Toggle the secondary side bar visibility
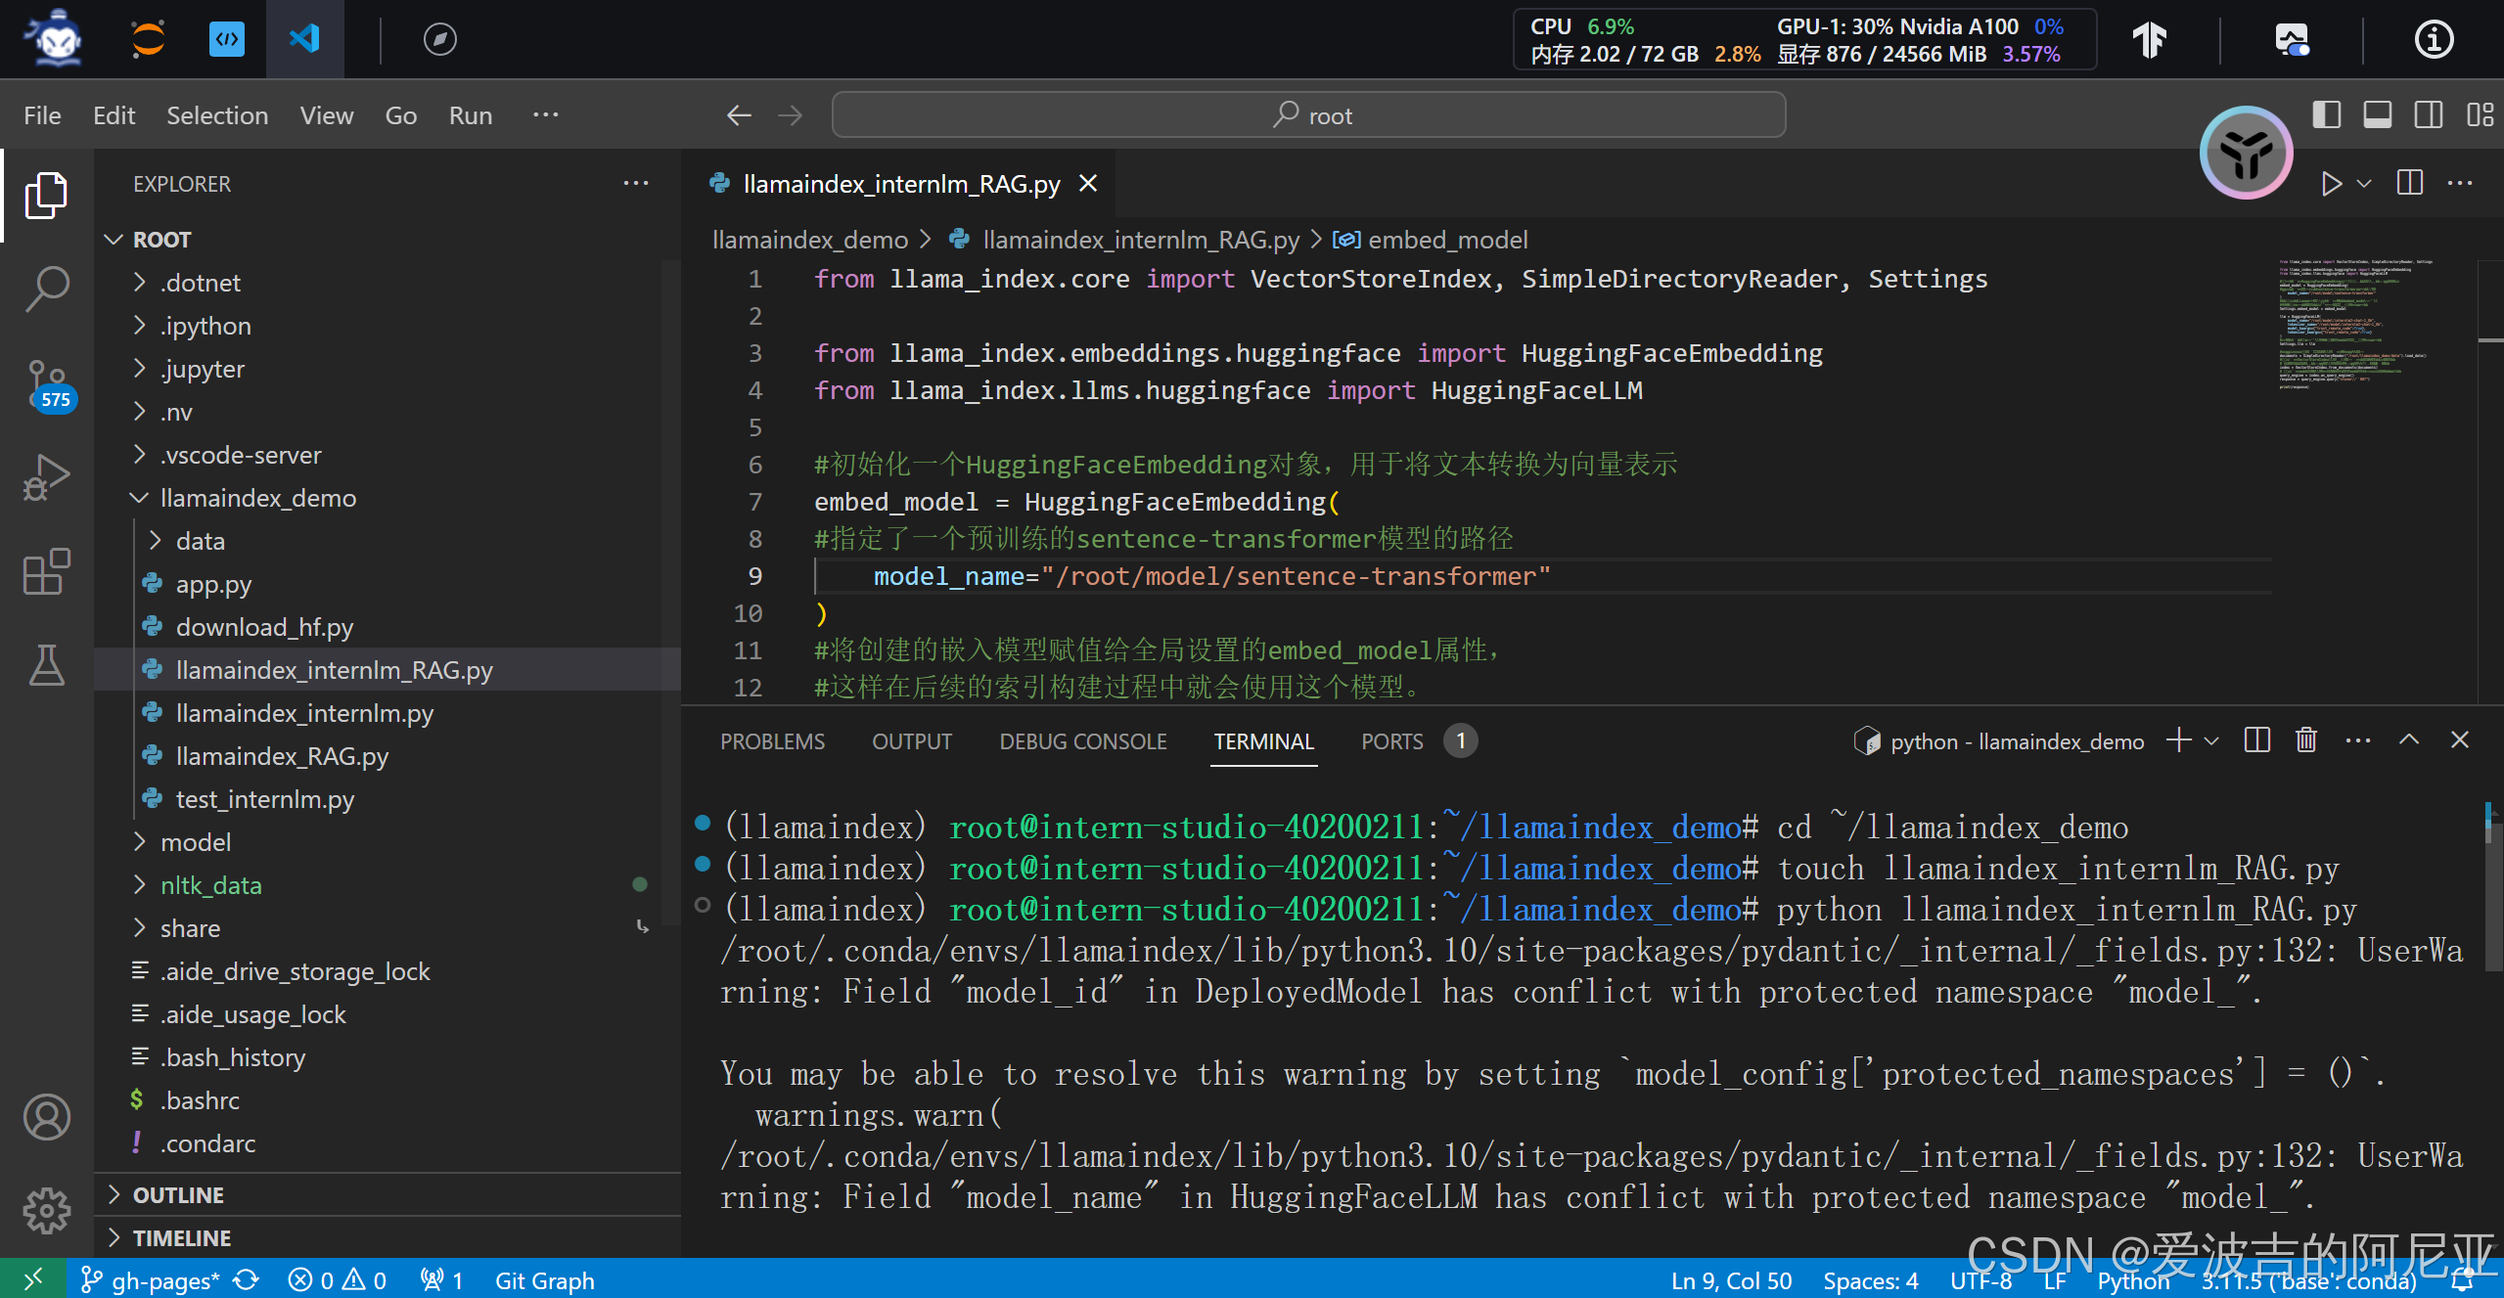This screenshot has height=1298, width=2504. click(2428, 115)
